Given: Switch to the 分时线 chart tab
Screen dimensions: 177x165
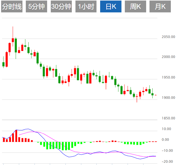Looking at the screenshot, I should tap(12, 6).
